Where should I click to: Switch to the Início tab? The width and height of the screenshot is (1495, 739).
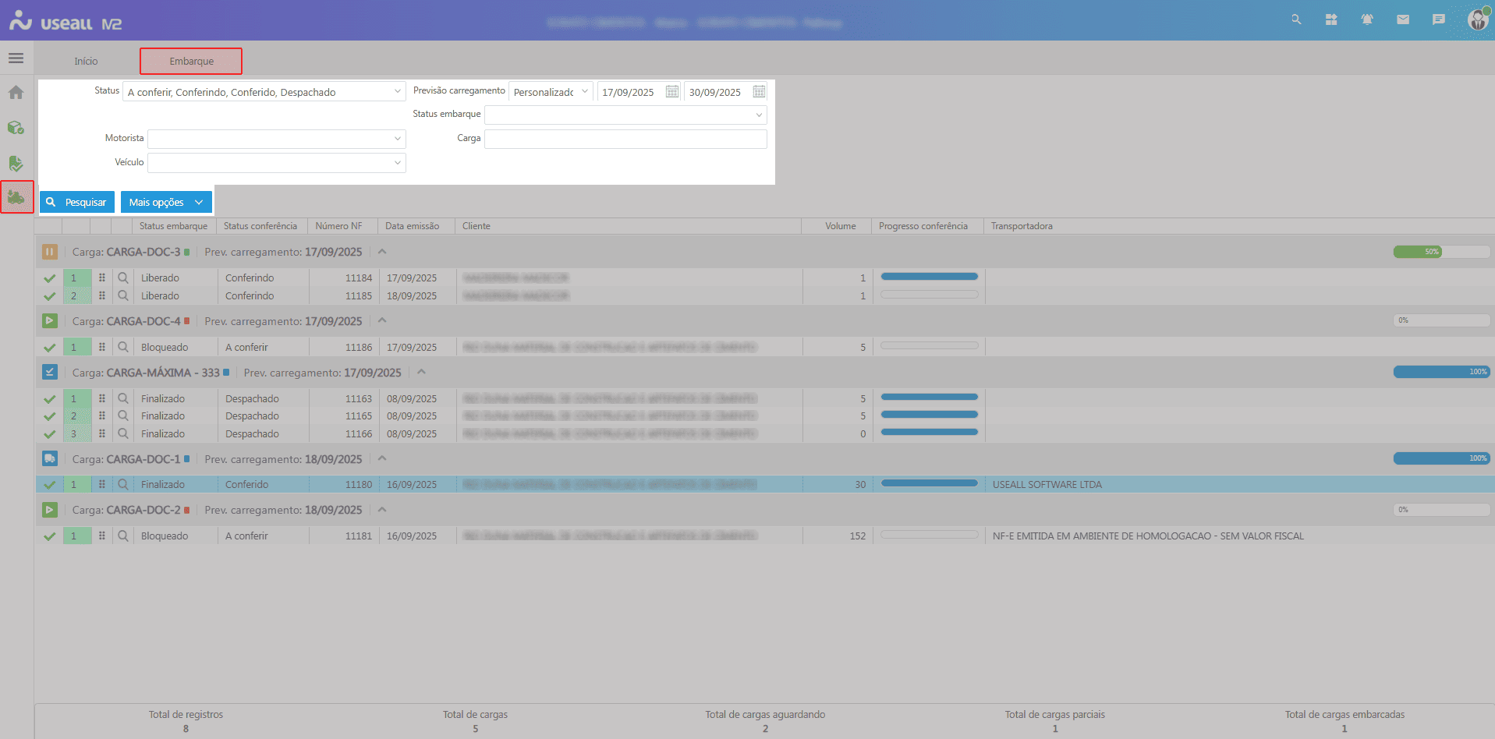tap(86, 61)
